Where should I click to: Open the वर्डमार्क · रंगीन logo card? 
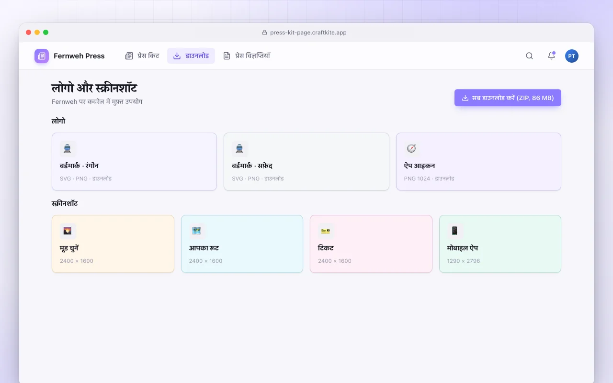pyautogui.click(x=134, y=161)
